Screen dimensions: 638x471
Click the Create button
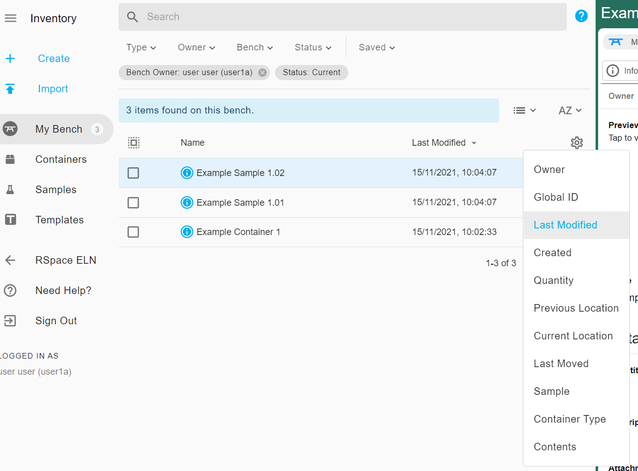coord(54,58)
